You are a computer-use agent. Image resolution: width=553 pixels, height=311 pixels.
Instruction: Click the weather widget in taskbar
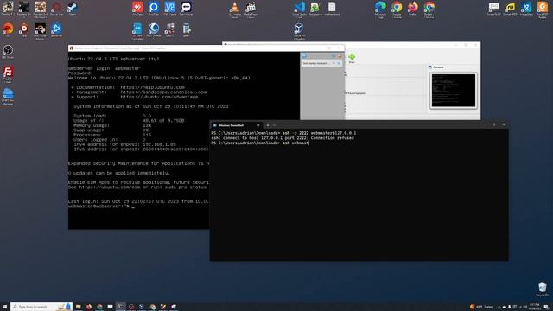[x=482, y=307]
